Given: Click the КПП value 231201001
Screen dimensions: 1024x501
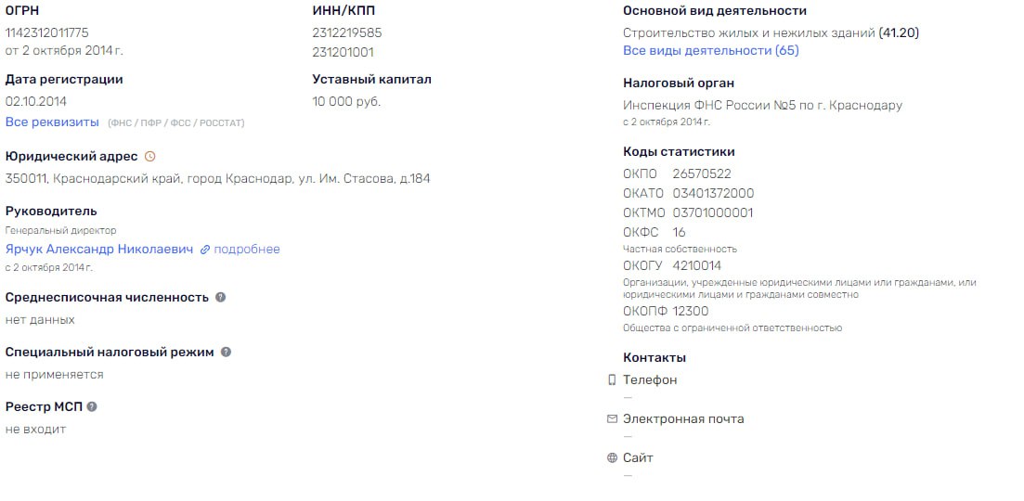Looking at the screenshot, I should pos(343,52).
